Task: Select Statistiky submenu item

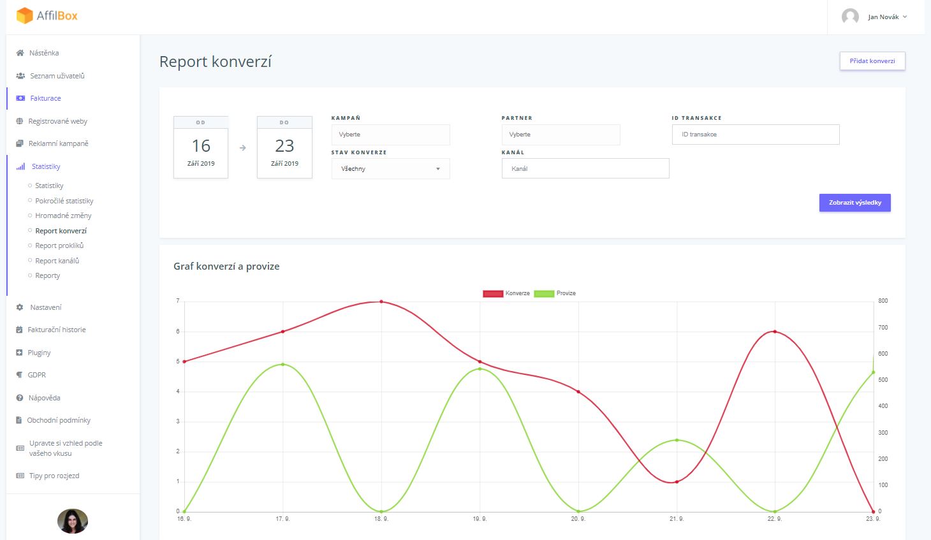Action: pyautogui.click(x=49, y=186)
